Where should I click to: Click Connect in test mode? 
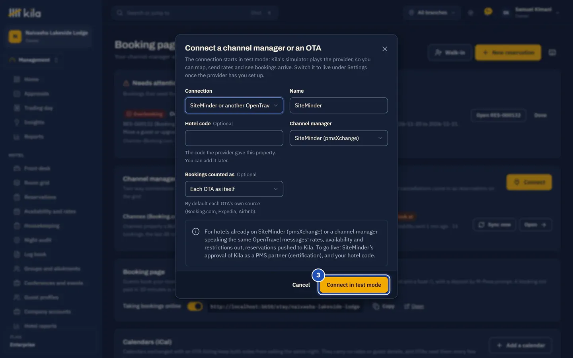click(354, 285)
